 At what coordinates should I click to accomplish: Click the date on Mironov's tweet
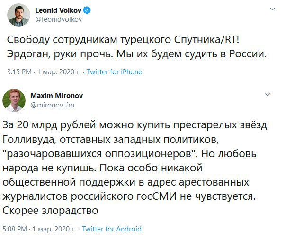click(x=54, y=229)
